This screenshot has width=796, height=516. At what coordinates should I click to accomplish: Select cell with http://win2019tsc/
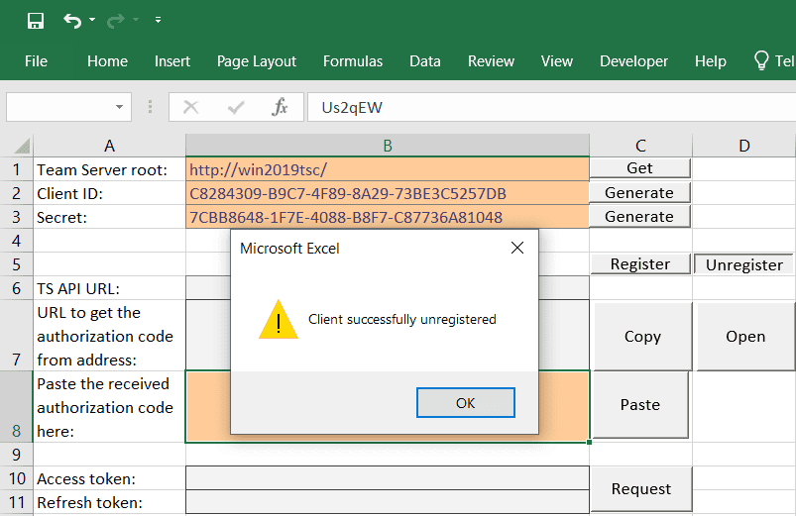[388, 169]
